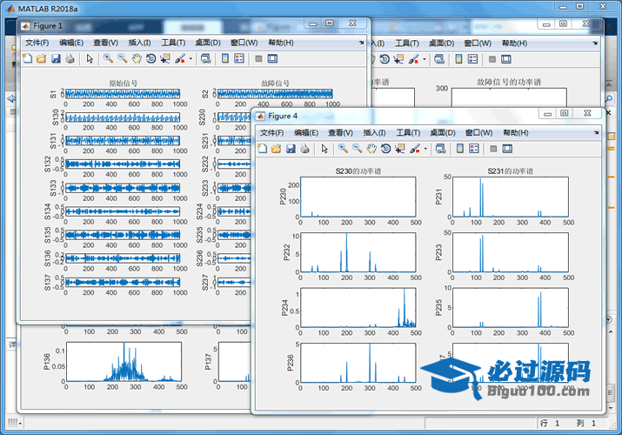Click the 列 1 status bar field

[586, 423]
